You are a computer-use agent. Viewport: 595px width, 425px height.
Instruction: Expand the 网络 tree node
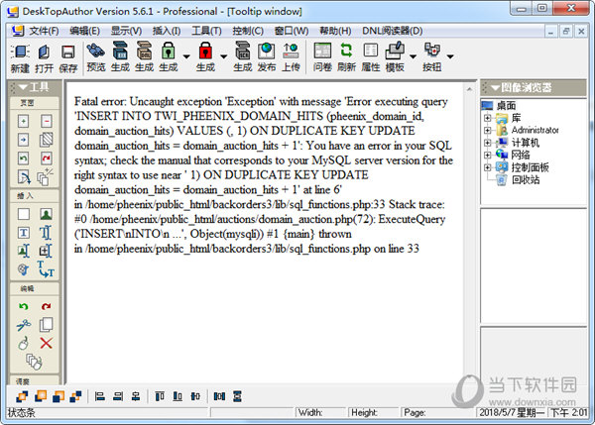[x=488, y=156]
